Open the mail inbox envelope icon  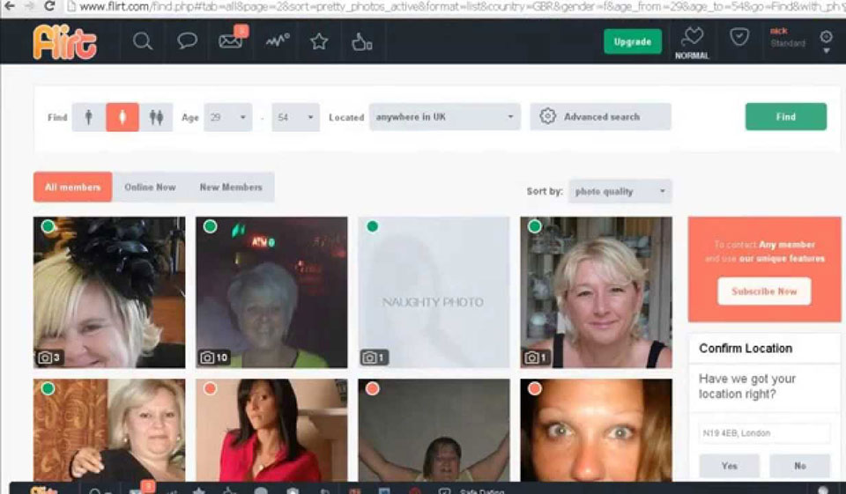(x=231, y=41)
